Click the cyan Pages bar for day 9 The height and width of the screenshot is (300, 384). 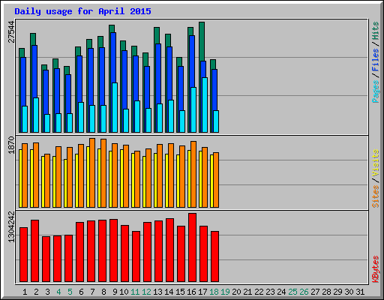115,107
